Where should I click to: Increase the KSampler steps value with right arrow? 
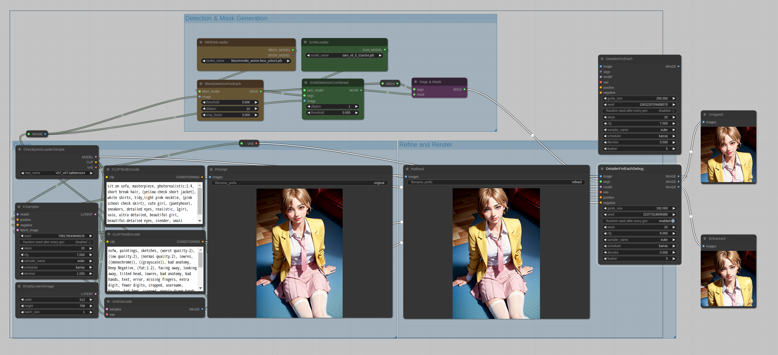(91, 248)
